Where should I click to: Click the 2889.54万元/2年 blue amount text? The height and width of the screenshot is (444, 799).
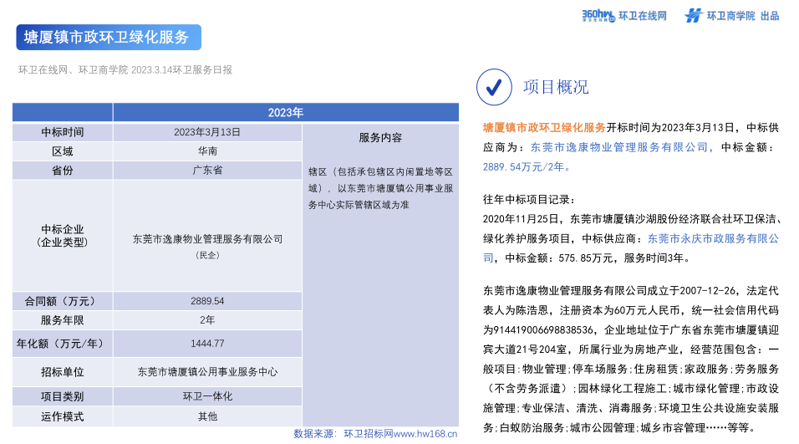pos(527,166)
